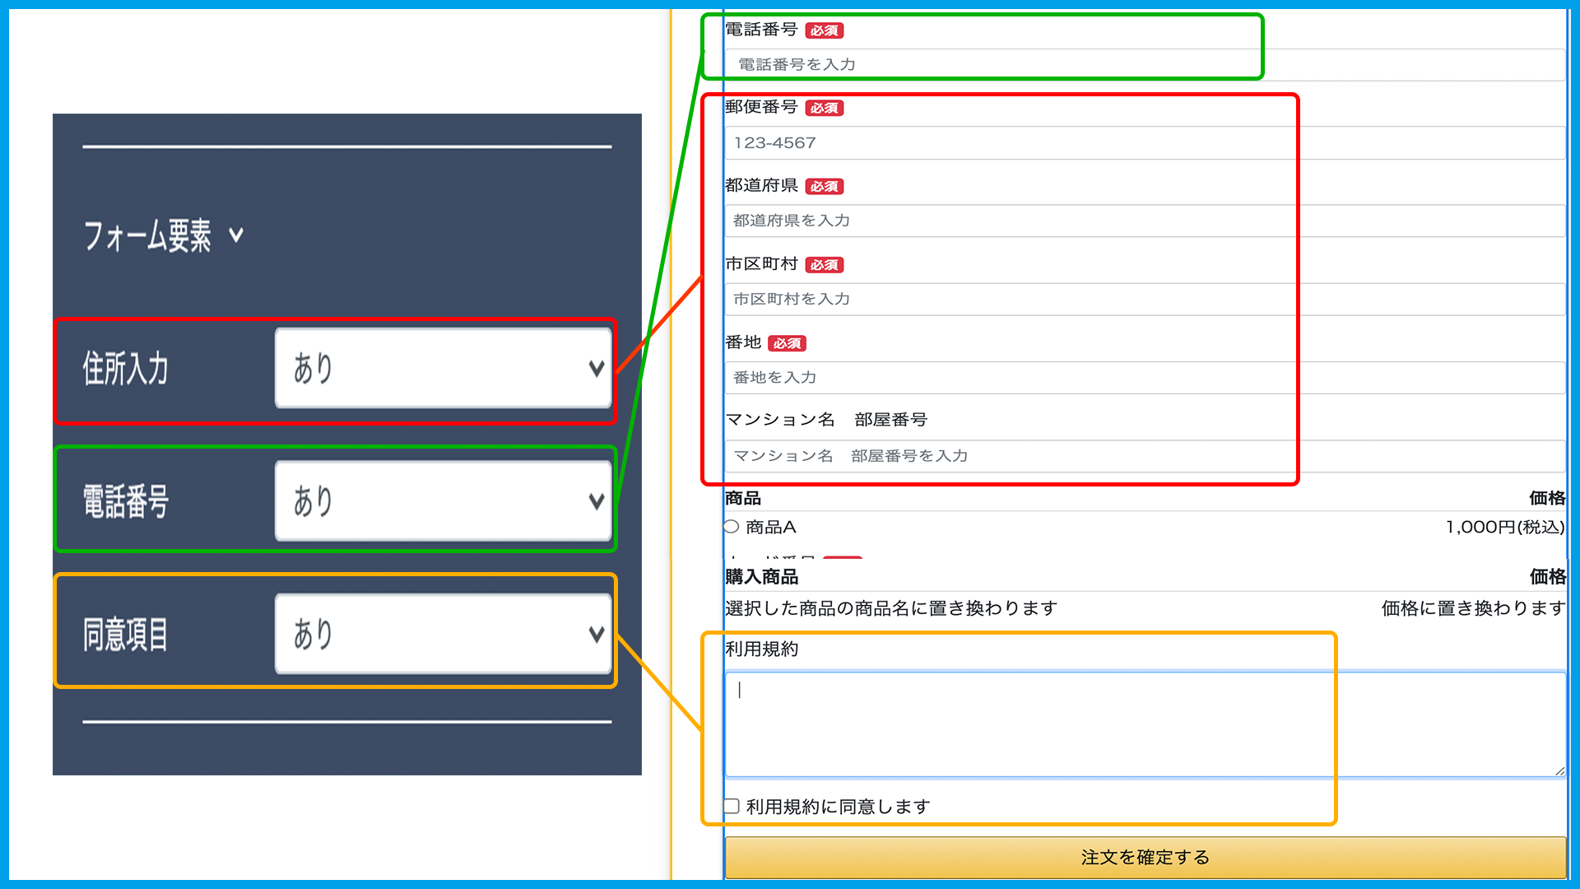Viewport: 1580px width, 889px height.
Task: Click the textarea resize handle corner
Action: (x=1559, y=770)
